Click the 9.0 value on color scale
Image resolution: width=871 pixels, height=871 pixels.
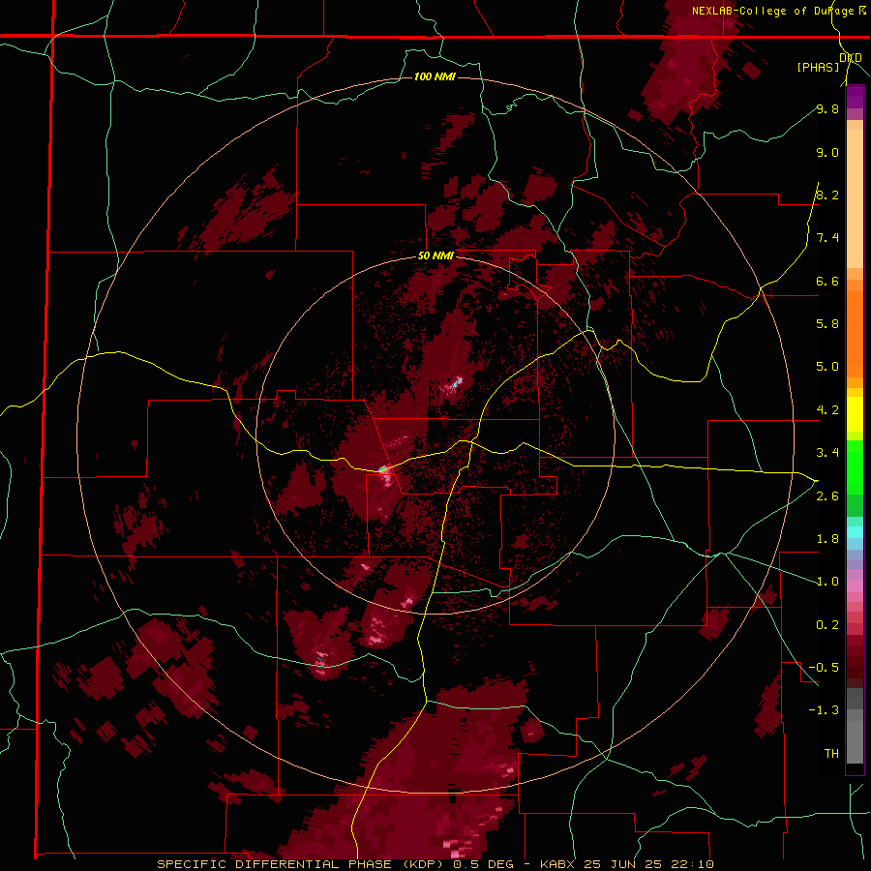(827, 152)
